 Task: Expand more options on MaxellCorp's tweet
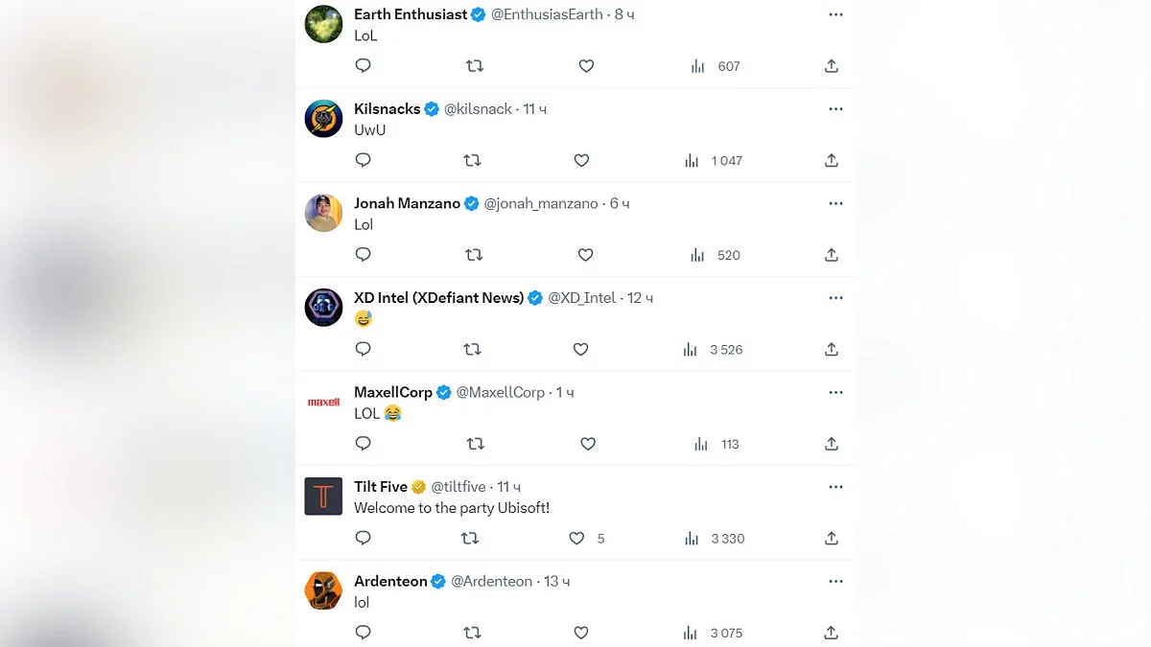(x=835, y=392)
